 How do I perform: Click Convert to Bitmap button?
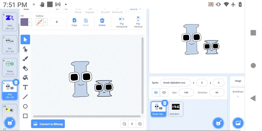tap(48, 124)
